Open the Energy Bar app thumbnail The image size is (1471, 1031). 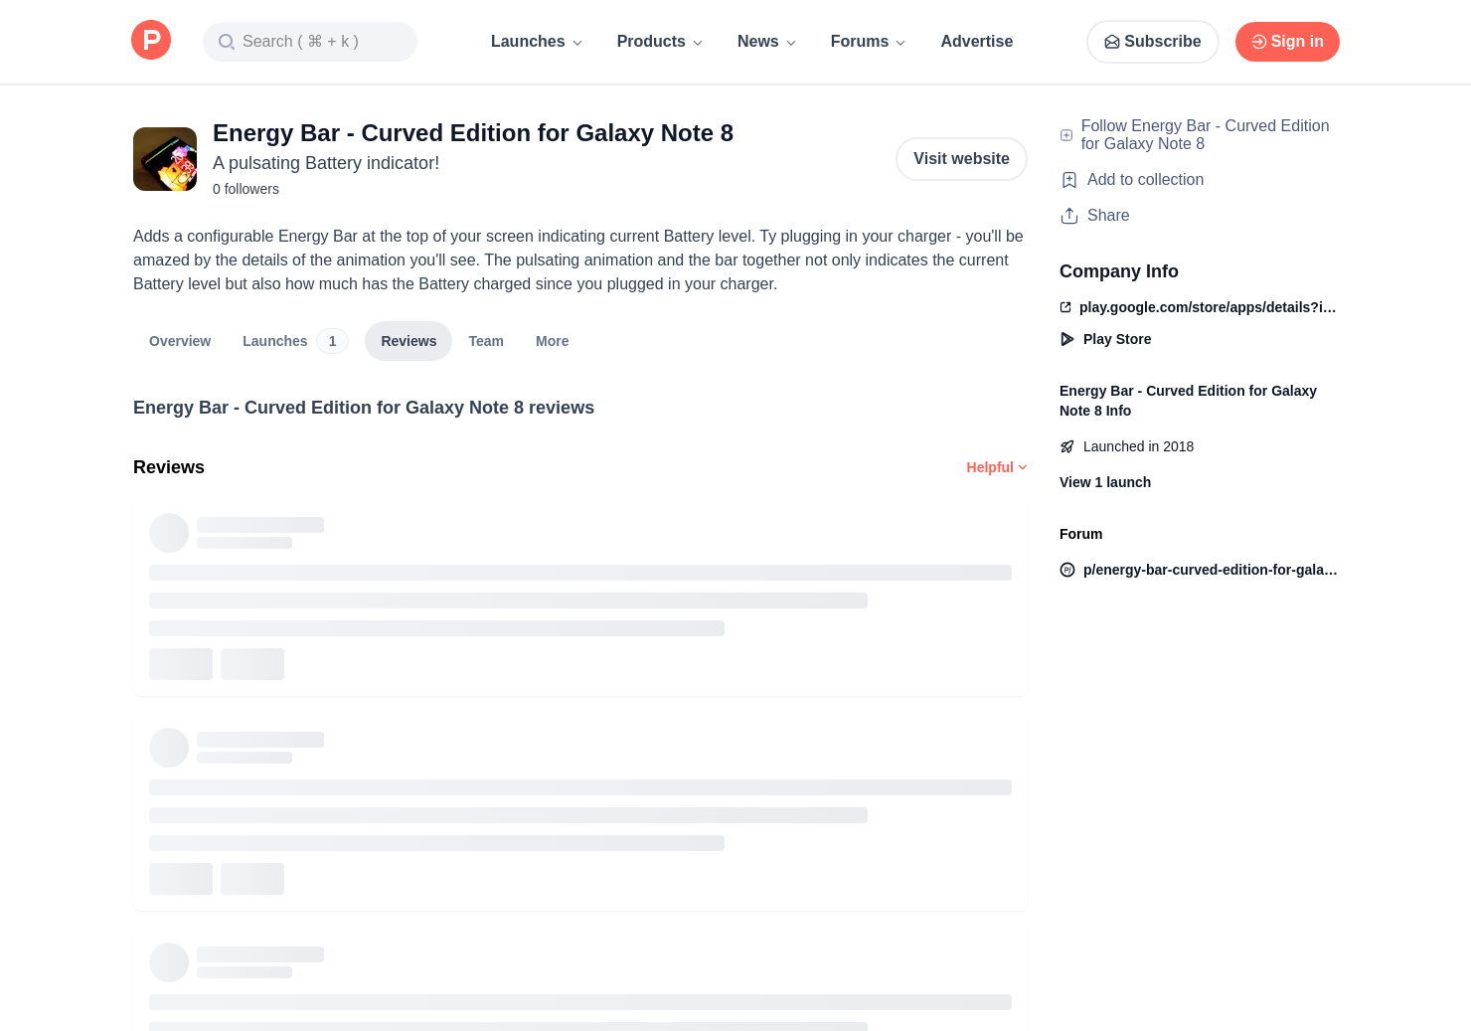pos(165,159)
